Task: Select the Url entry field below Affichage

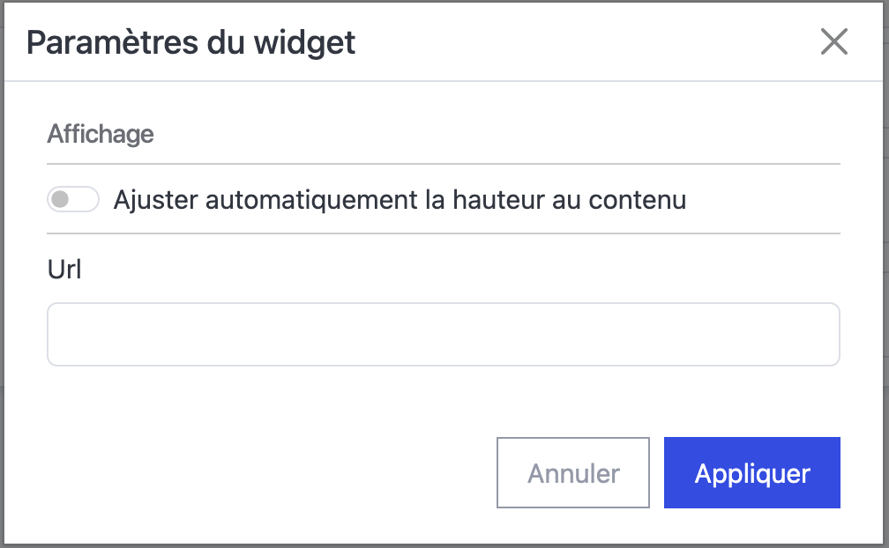Action: point(443,334)
